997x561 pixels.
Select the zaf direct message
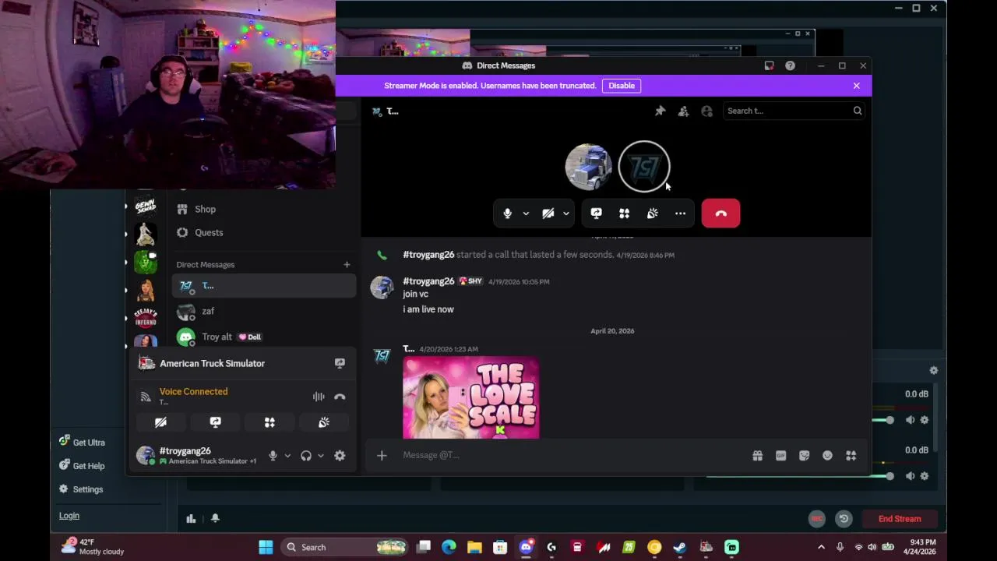[264, 312]
